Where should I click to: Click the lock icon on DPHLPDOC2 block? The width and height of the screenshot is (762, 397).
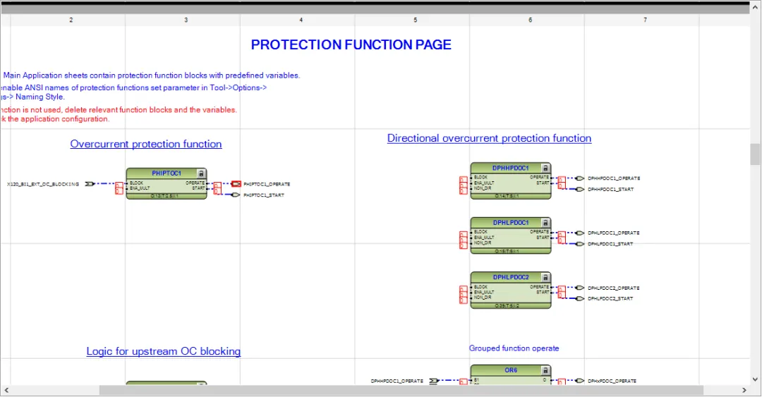point(545,278)
